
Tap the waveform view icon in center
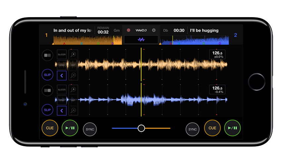pyautogui.click(x=141, y=40)
